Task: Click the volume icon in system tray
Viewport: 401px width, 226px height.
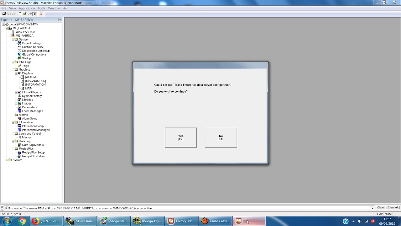Action: tap(360, 221)
